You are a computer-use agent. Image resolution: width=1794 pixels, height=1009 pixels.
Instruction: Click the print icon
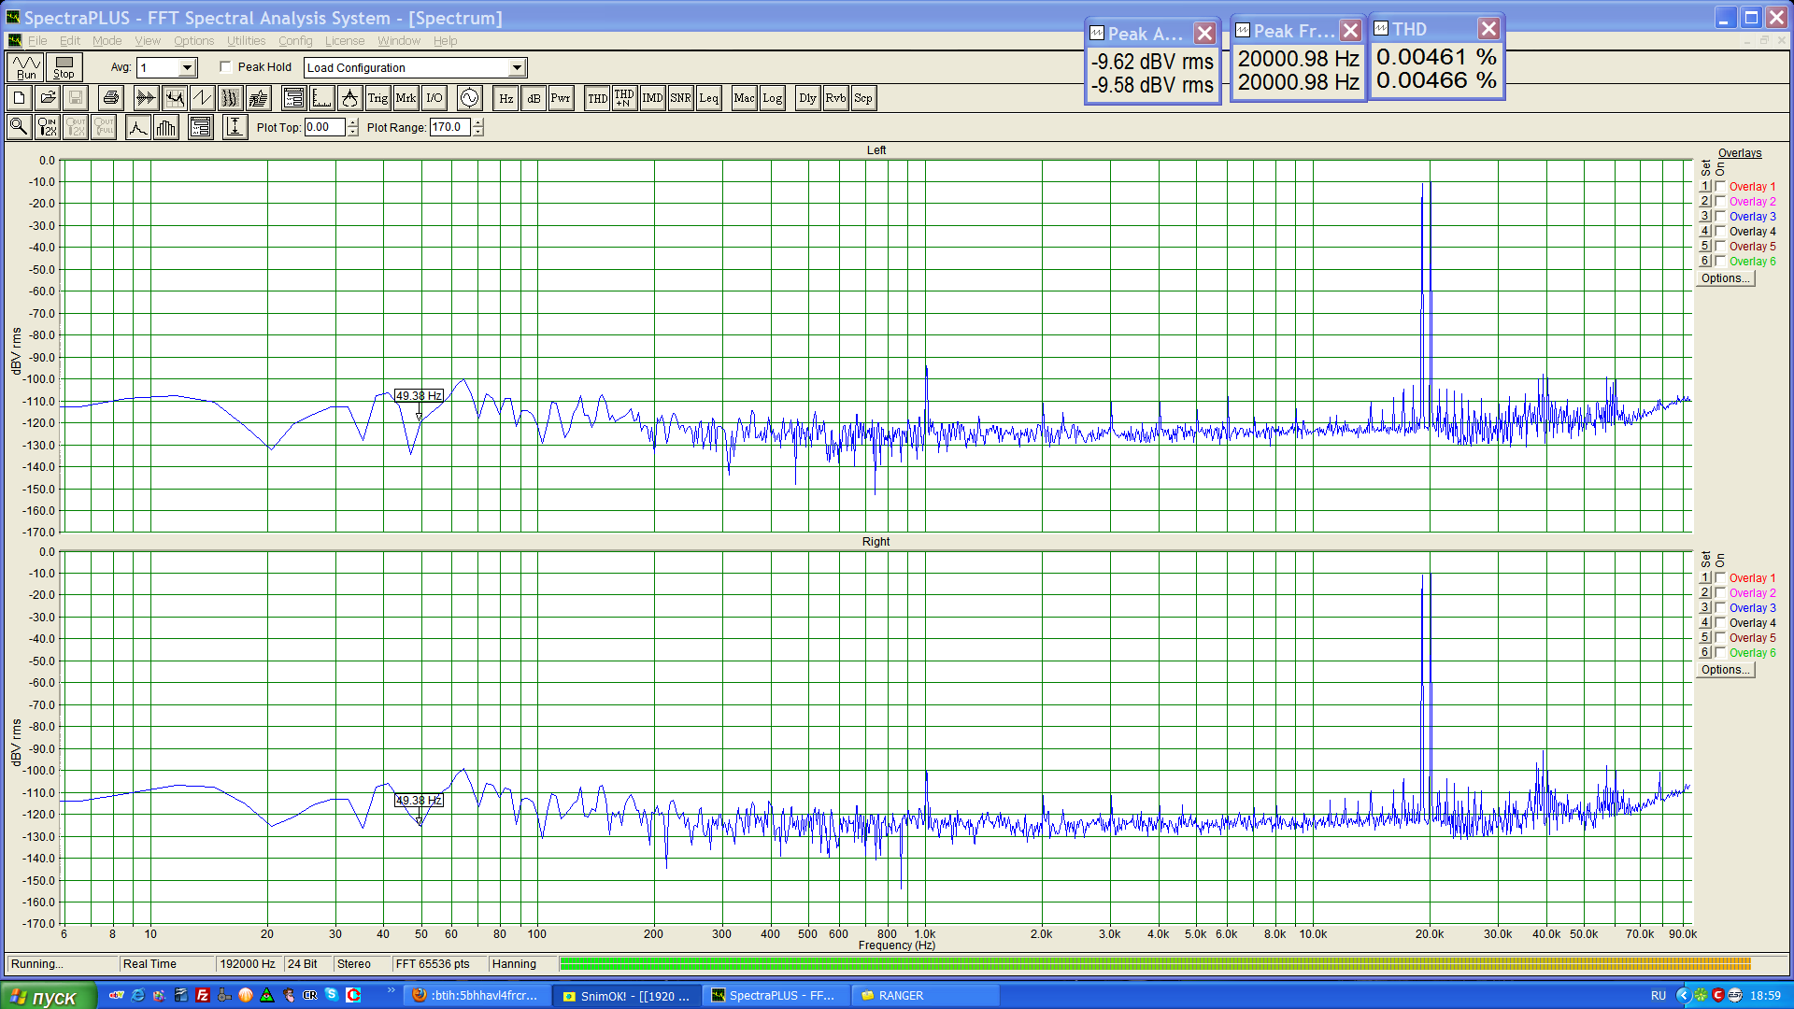pos(111,98)
